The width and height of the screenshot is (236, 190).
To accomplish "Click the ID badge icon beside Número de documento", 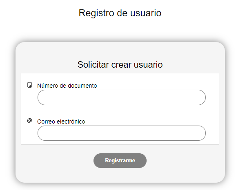I will (29, 85).
